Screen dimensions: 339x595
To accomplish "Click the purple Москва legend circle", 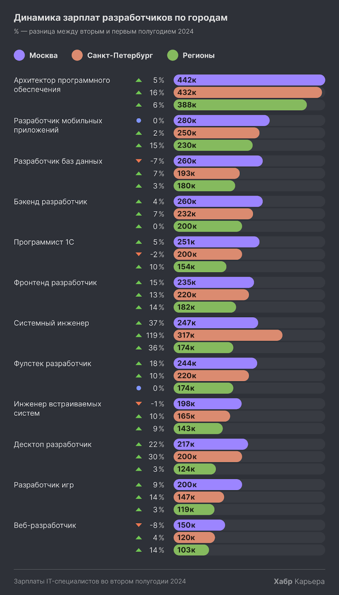I will tap(19, 55).
